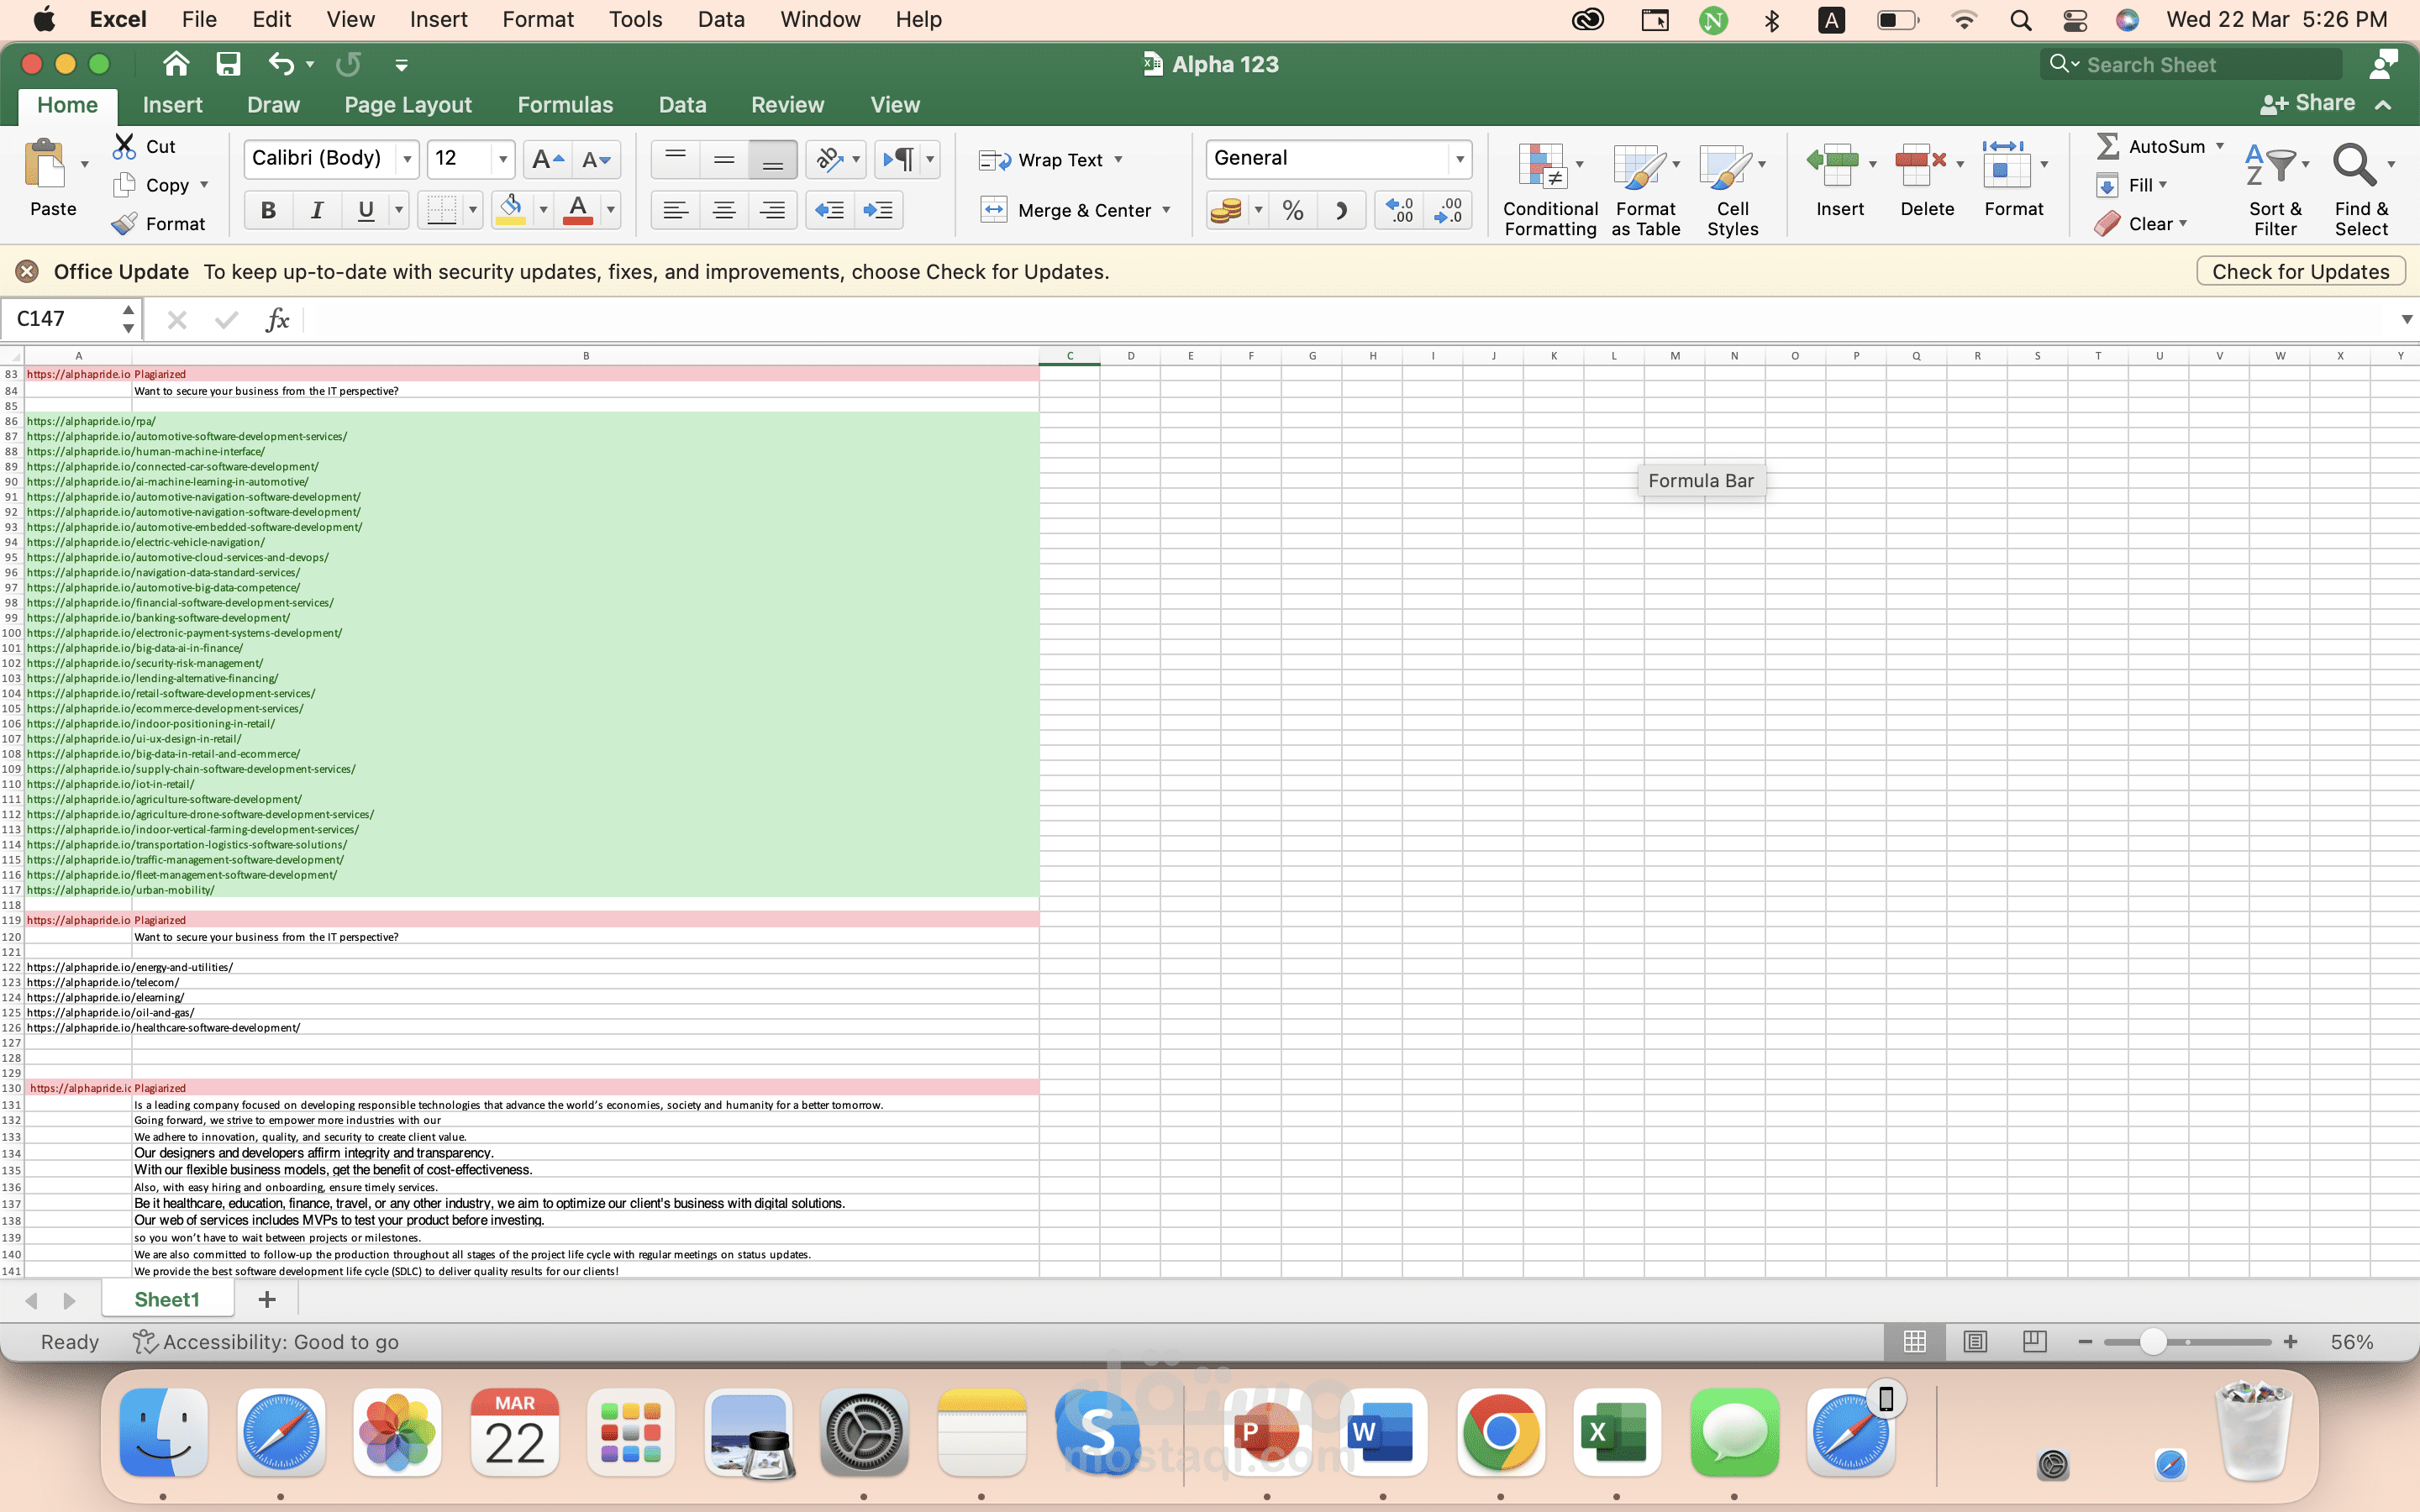Switch to Page Layout view in status bar
This screenshot has width=2420, height=1512.
coord(1975,1341)
